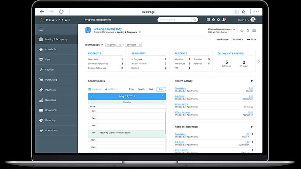Click search magnifier beside property name
301x169 pixels.
pos(248,30)
